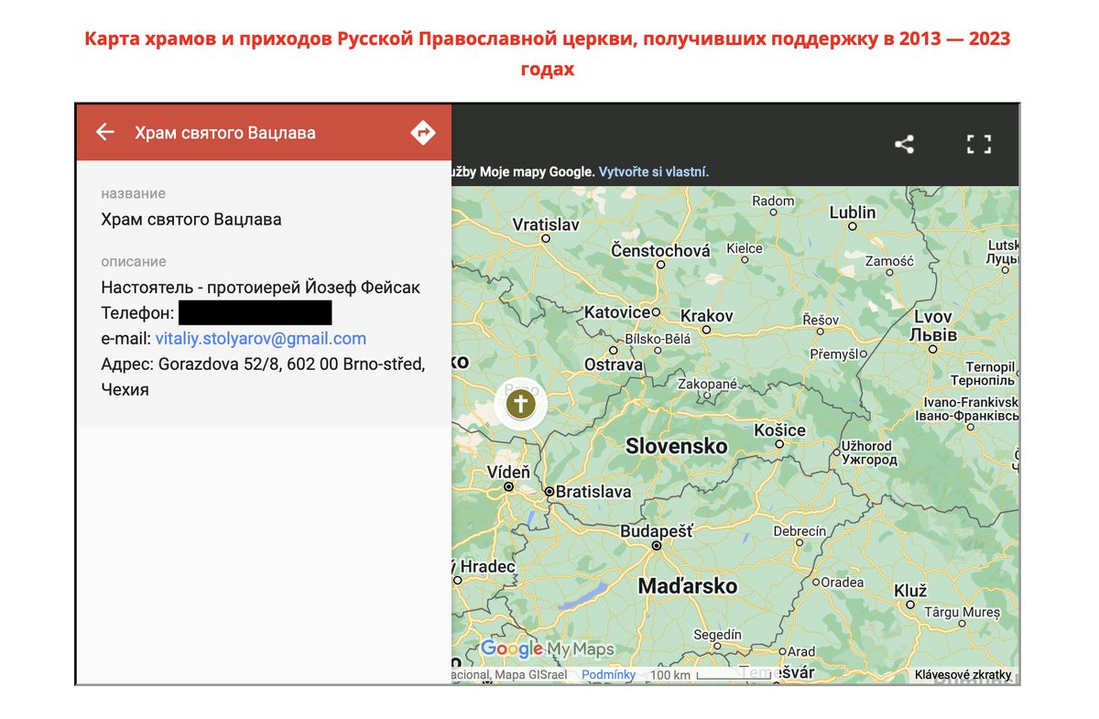
Task: Click the Google My Maps logo
Action: [x=547, y=649]
